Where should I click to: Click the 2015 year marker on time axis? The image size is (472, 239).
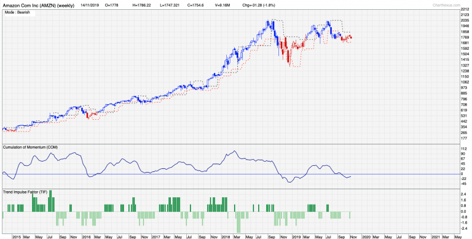pos(17,237)
